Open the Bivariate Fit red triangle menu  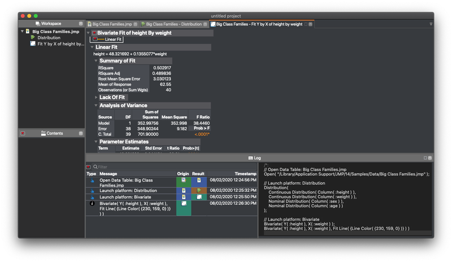pos(94,33)
